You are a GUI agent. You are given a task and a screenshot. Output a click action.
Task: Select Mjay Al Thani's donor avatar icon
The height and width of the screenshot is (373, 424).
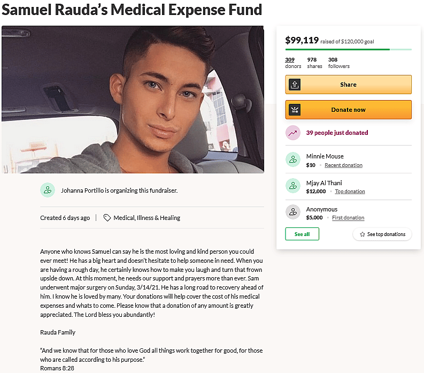tap(292, 186)
